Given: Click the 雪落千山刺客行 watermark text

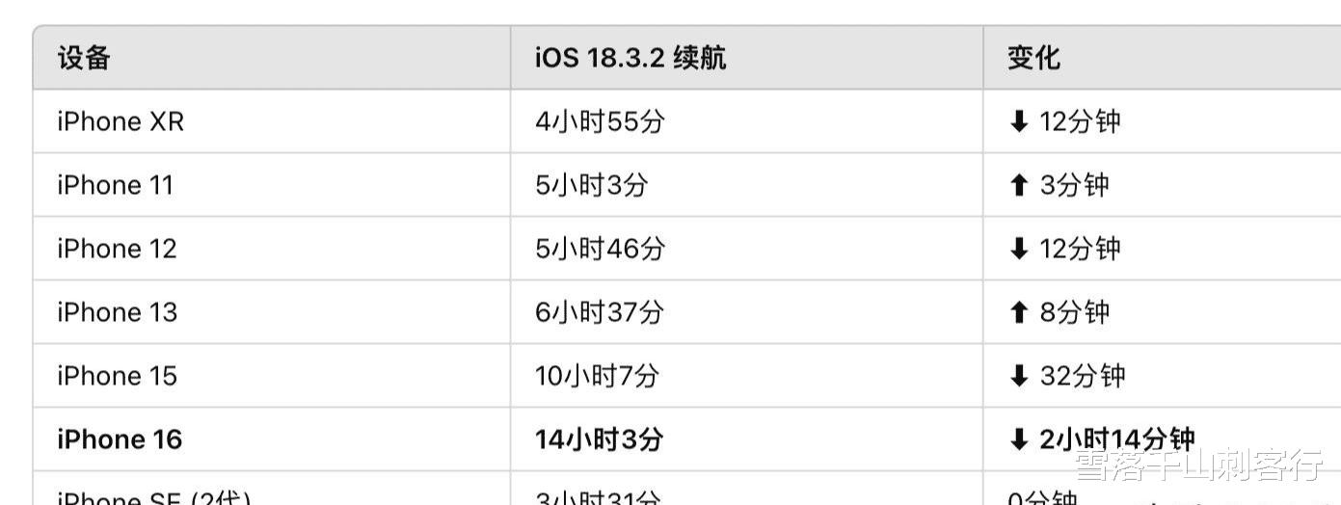Looking at the screenshot, I should click(1199, 465).
